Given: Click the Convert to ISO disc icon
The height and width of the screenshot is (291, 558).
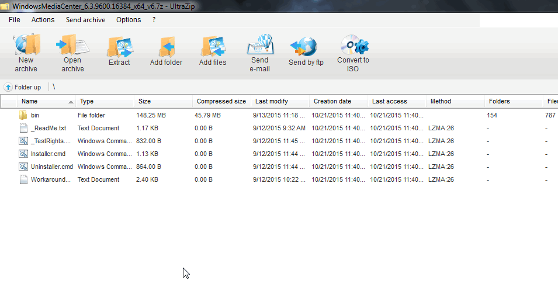Looking at the screenshot, I should tap(354, 44).
